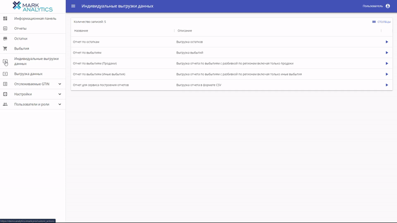Click the Выгрузка выбытий description

coord(189,53)
